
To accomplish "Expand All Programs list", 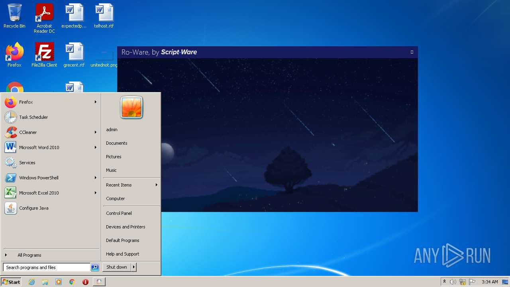I will tap(51, 255).
